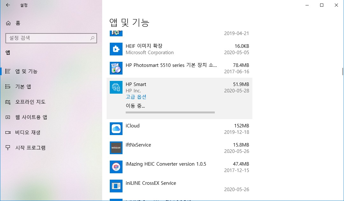Image resolution: width=344 pixels, height=201 pixels.
Task: Click the 기본 앱 sidebar icon
Action: point(8,87)
